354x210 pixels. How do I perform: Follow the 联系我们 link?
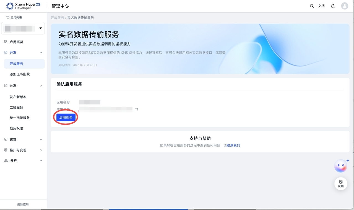coord(233,145)
